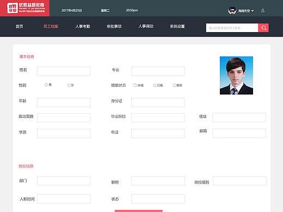
Task: Open the 人事调动 navigation tab
Action: click(x=146, y=27)
